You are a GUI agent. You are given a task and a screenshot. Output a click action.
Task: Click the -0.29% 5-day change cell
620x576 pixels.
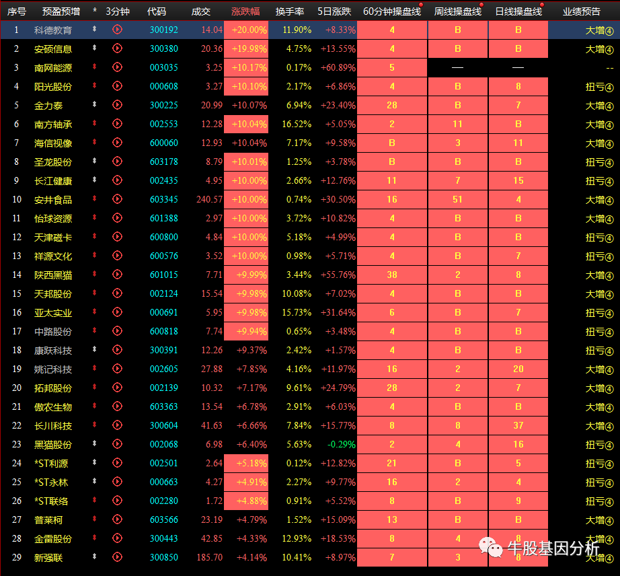point(342,445)
